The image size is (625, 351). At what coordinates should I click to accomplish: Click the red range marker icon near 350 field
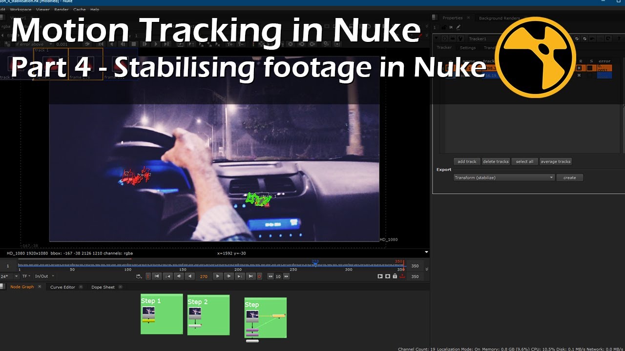(x=402, y=276)
